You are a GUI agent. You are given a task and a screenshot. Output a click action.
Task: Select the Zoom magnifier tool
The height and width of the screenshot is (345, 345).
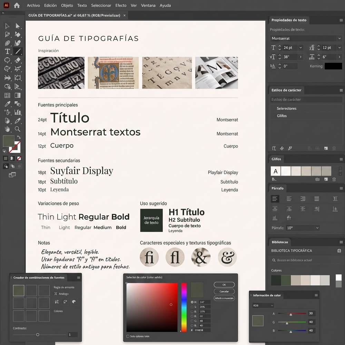tap(18, 129)
